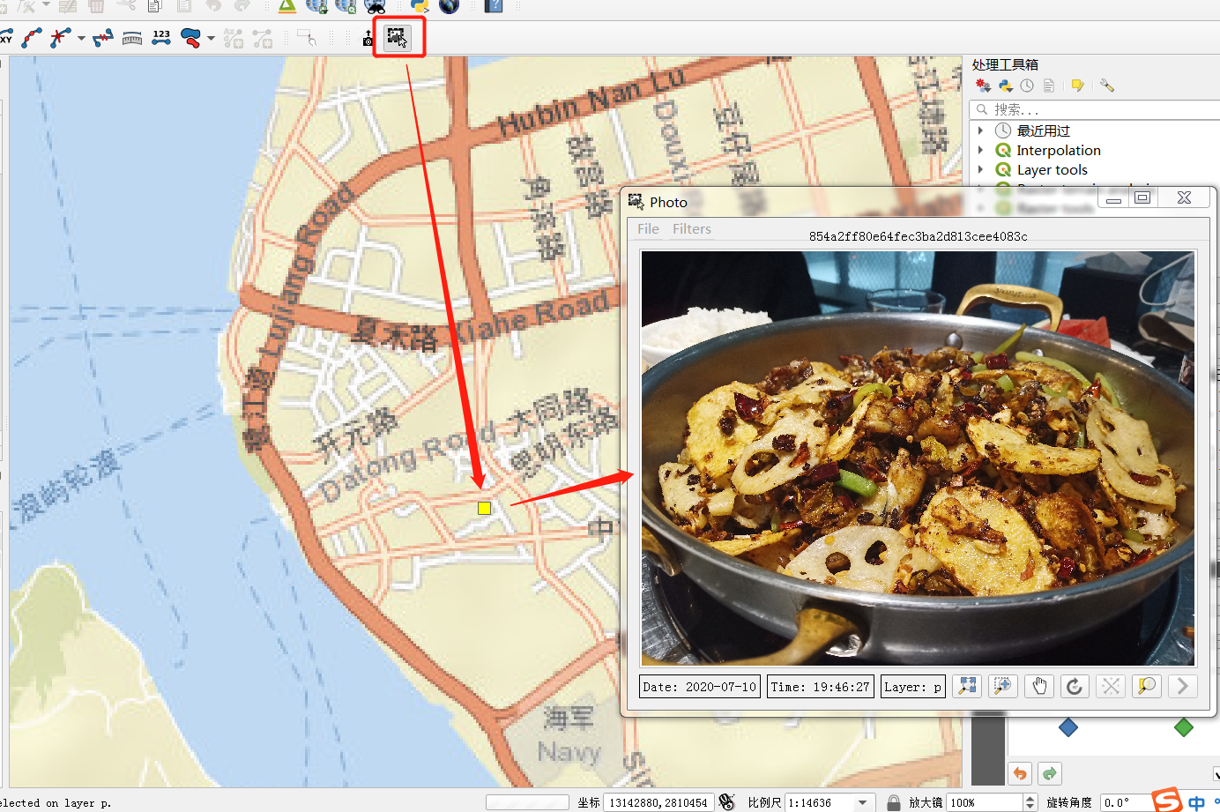Open the scale 1:14636 dropdown
This screenshot has width=1220, height=812.
[x=862, y=802]
